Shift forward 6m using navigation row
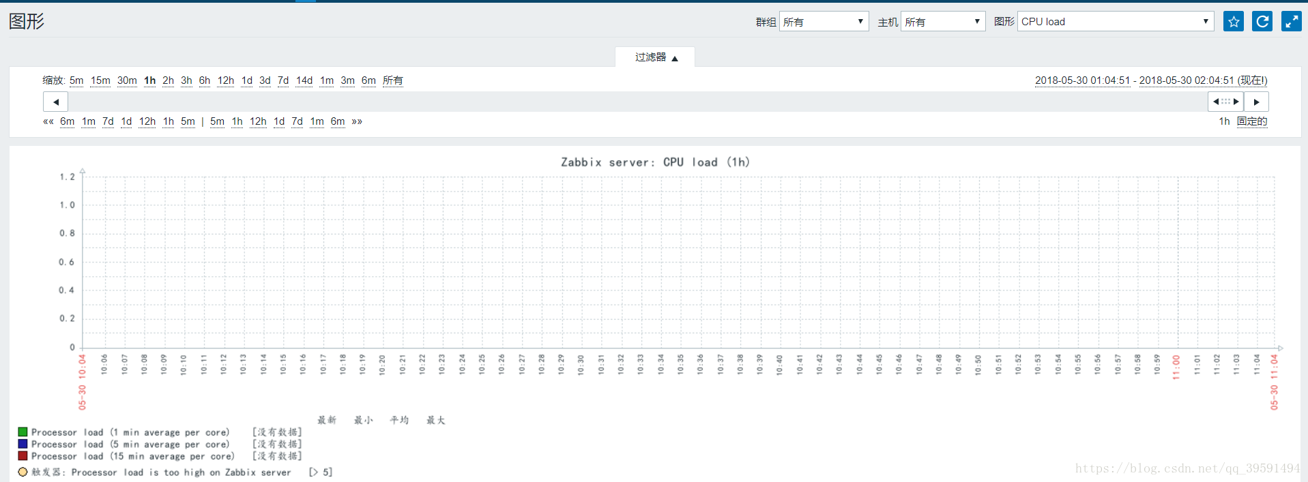This screenshot has width=1308, height=482. [x=338, y=121]
